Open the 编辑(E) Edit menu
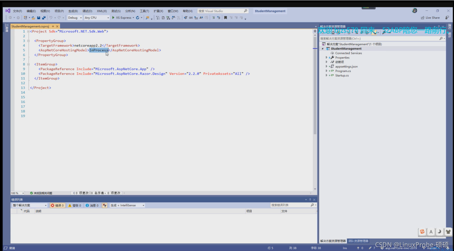Viewport: 454px width, 251px height. [31, 11]
